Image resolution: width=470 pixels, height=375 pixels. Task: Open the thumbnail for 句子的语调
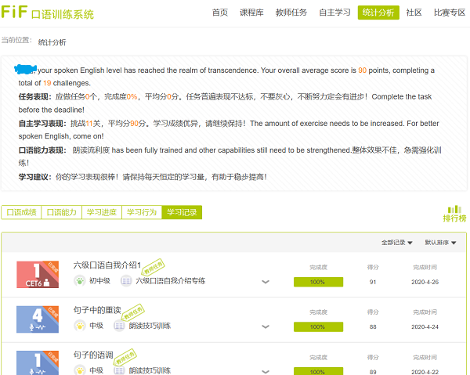coord(38,362)
